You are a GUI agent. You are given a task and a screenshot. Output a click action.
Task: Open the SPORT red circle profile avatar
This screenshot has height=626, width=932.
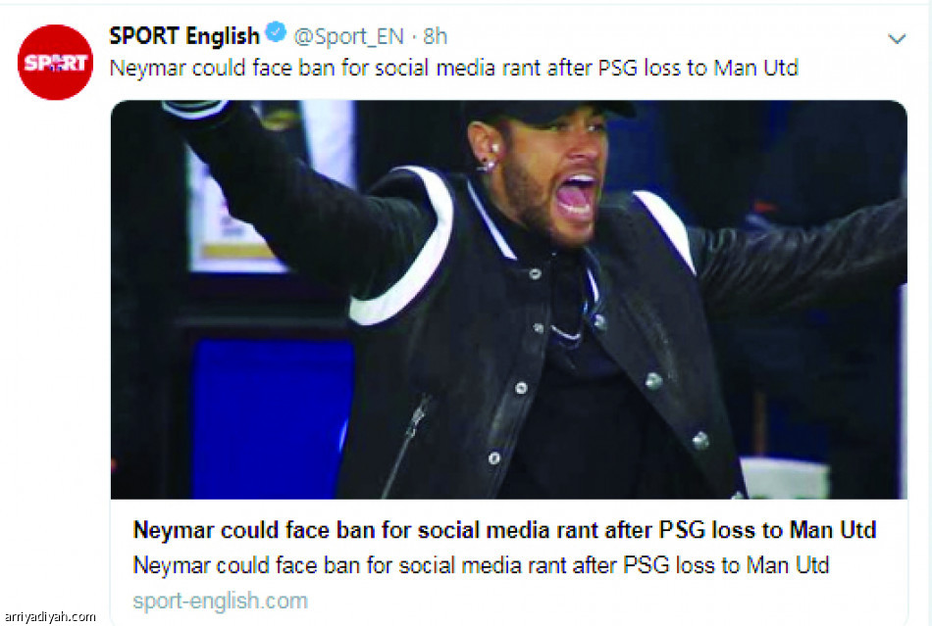point(55,63)
